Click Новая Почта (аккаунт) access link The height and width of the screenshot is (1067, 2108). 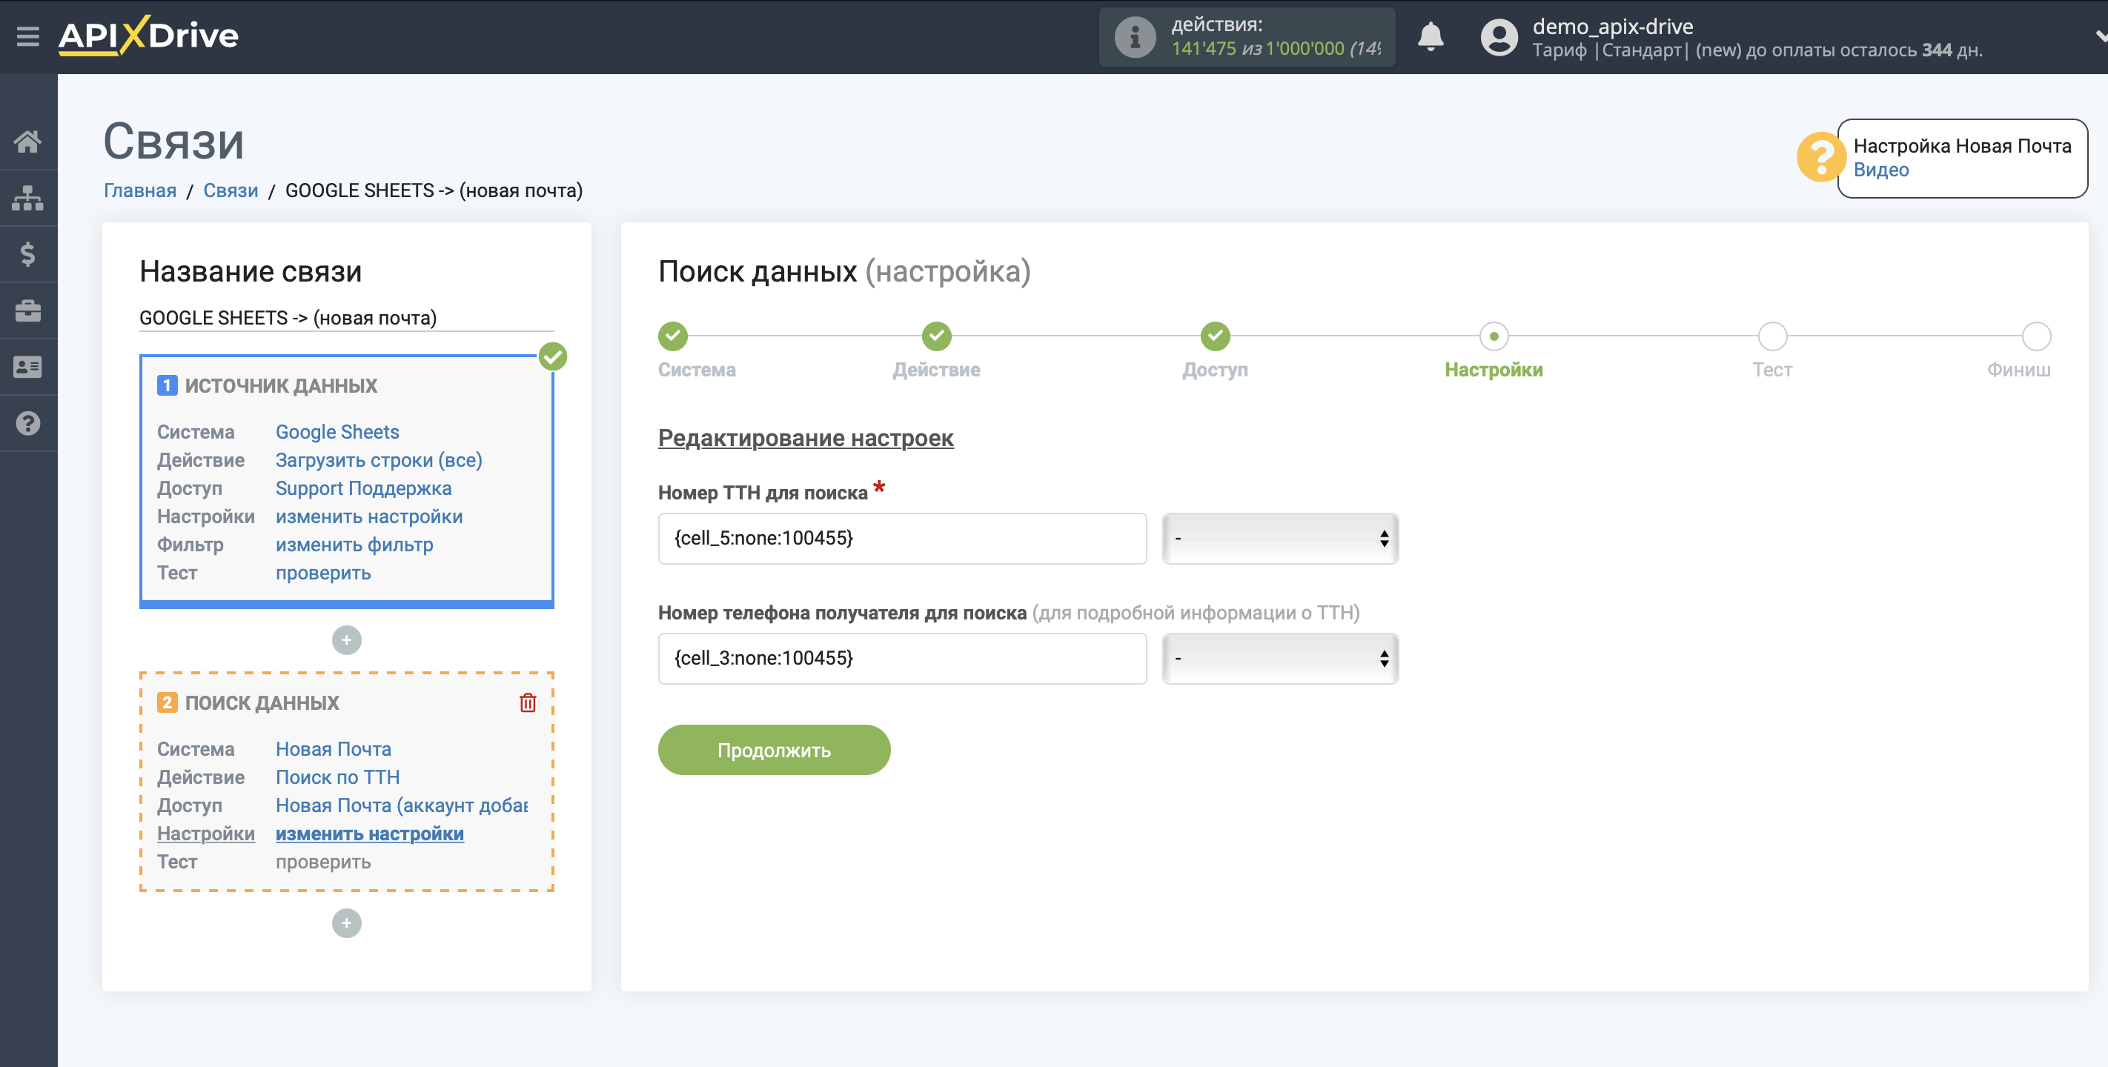click(x=402, y=806)
